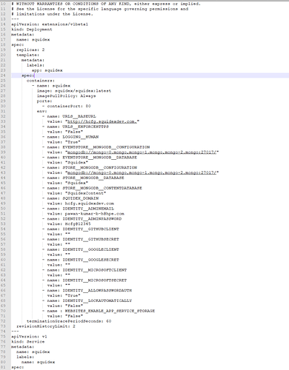Viewport: 289px width, 370px height.
Task: Click line number 72 in gutter
Action: (x=3, y=321)
